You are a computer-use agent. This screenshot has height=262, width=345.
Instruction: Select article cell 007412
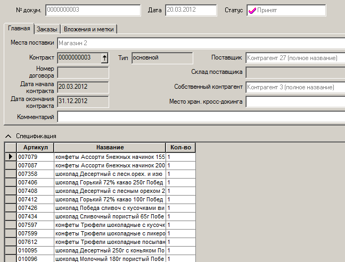(x=35, y=199)
